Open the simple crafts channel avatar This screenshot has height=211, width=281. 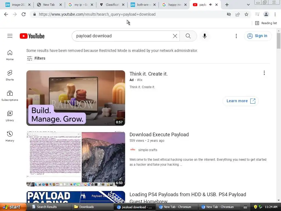[133, 150]
